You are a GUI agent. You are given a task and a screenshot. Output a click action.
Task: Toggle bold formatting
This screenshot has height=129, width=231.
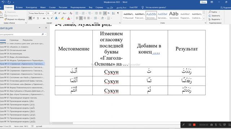(30, 18)
